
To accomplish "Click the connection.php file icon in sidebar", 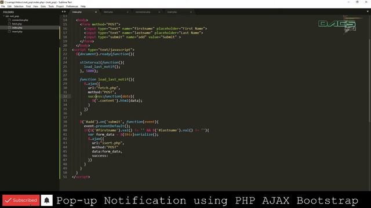I will click(x=9, y=20).
